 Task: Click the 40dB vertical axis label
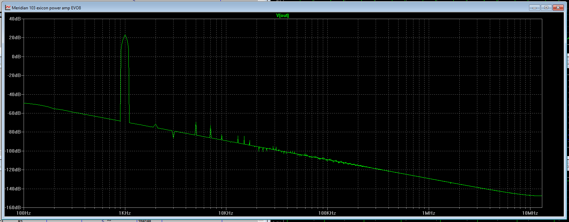click(x=15, y=19)
